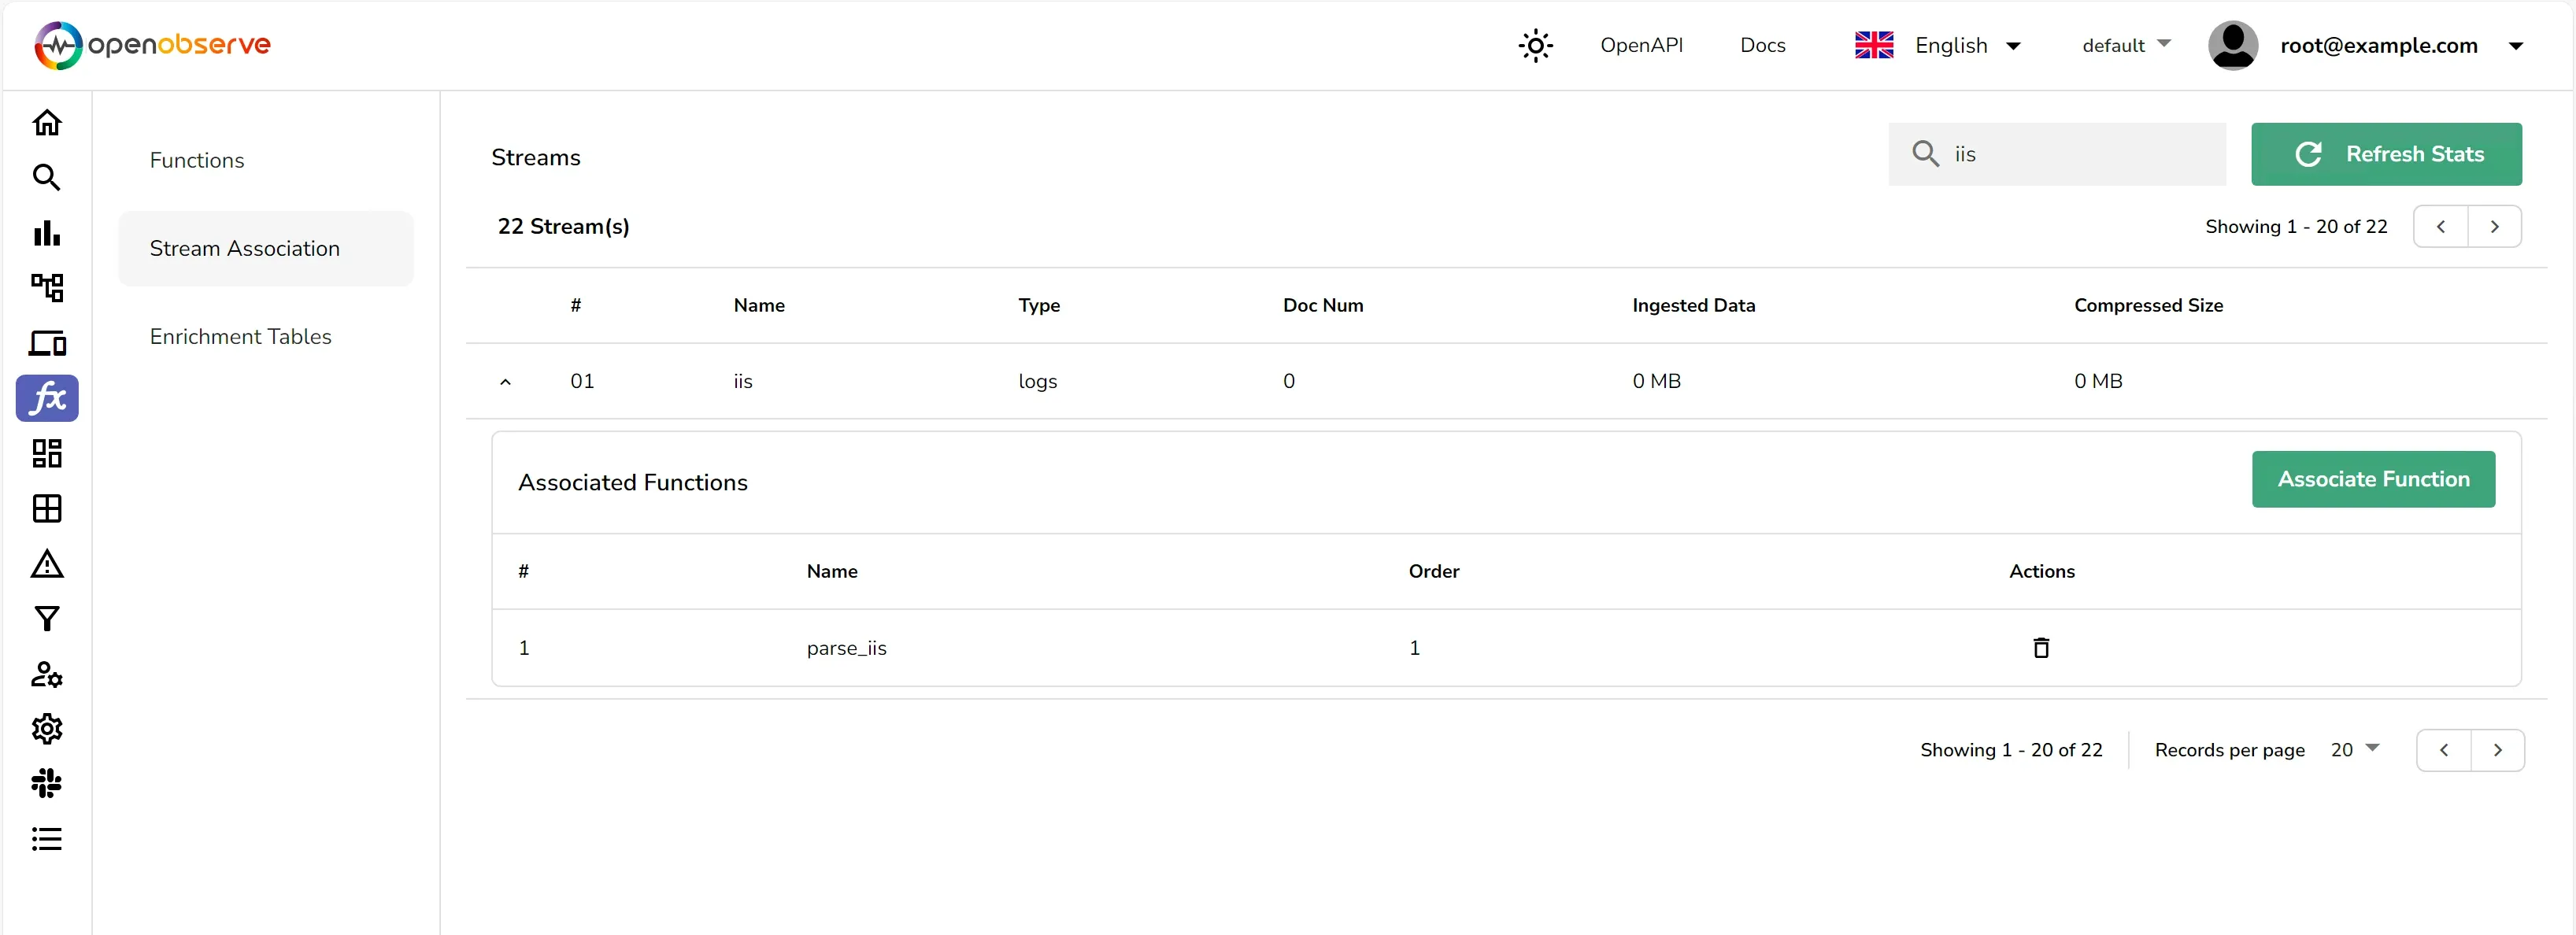
Task: Click the Associate Function button
Action: tap(2372, 480)
